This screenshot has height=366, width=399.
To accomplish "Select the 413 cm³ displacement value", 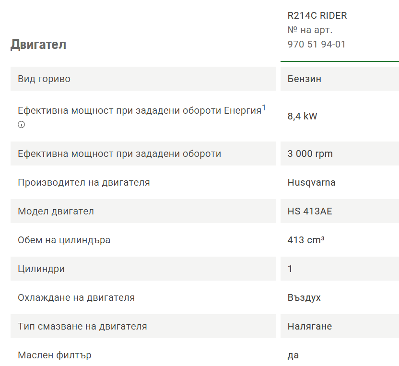I will (x=306, y=240).
